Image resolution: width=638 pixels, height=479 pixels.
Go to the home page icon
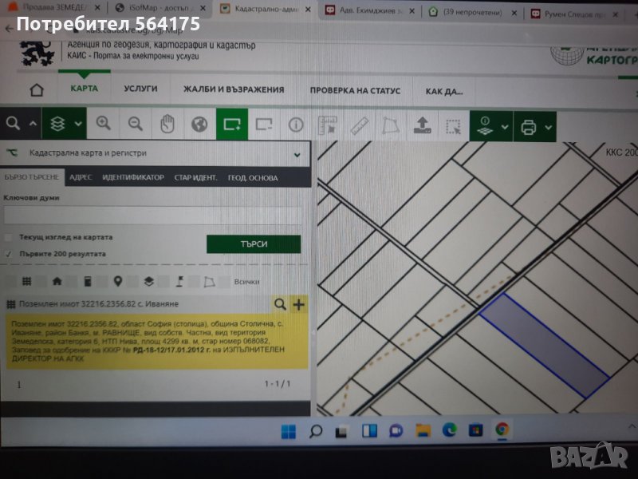click(36, 89)
